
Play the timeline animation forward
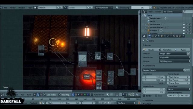pyautogui.click(x=109, y=103)
